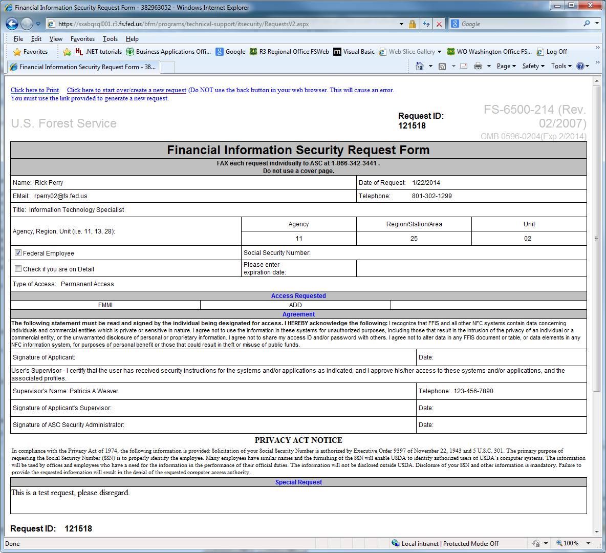
Task: Click the Refresh page icon
Action: pos(426,24)
